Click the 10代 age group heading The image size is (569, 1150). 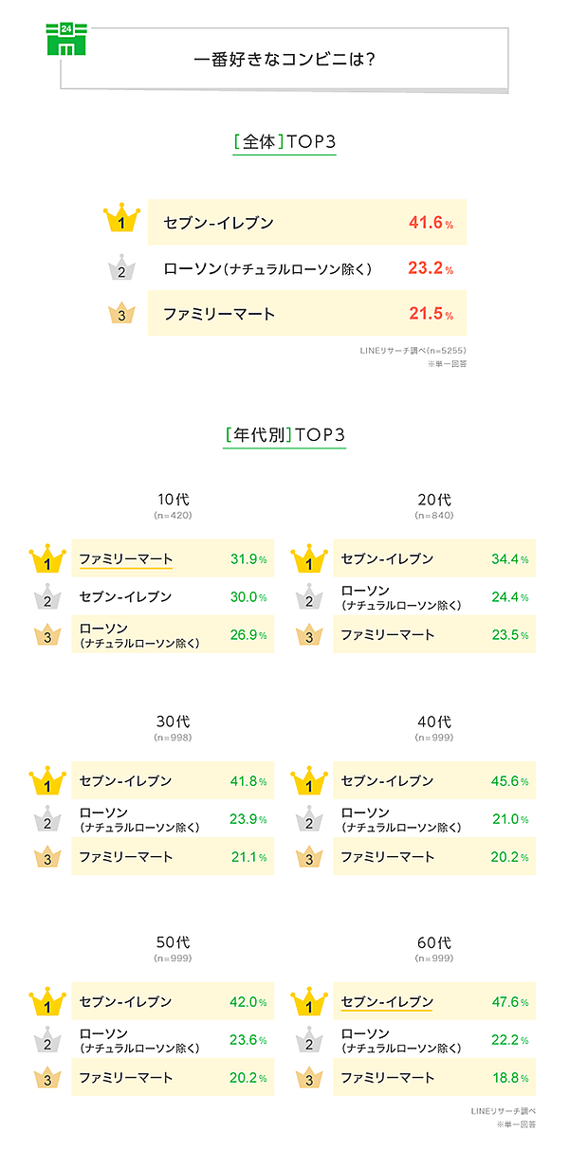tap(173, 500)
